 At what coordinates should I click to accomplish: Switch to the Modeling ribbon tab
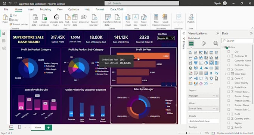[x=46, y=9]
